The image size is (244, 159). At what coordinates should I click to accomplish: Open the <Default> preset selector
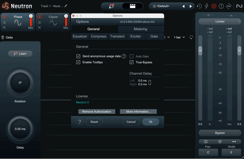point(163,6)
